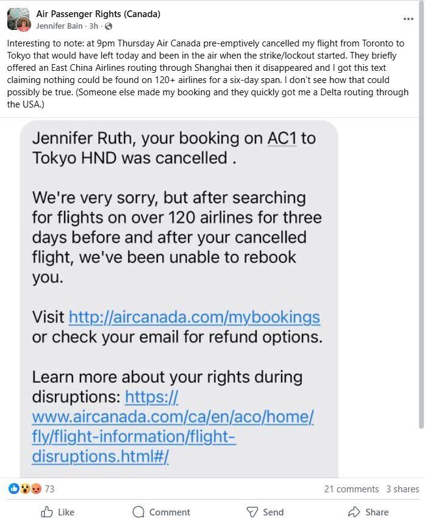
Task: Open the aircanada.com/mybookings link
Action: (195, 317)
